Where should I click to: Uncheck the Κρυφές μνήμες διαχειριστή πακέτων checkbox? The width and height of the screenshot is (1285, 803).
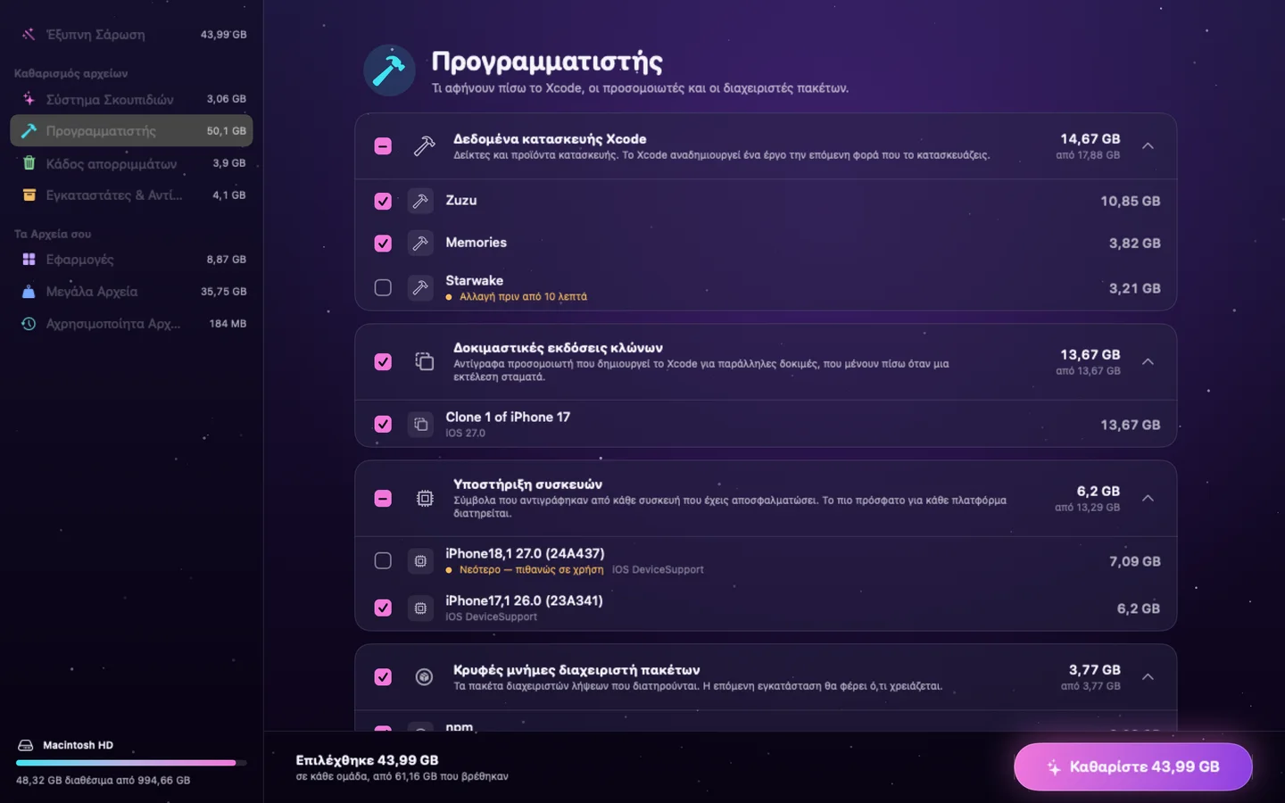pos(383,677)
